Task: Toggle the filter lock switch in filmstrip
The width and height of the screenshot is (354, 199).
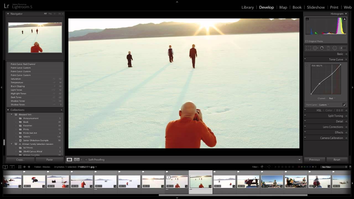Action: (x=350, y=167)
